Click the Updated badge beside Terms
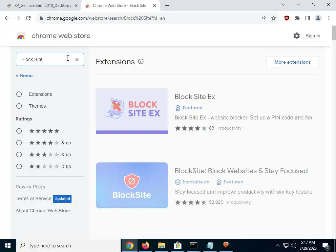 (x=62, y=199)
